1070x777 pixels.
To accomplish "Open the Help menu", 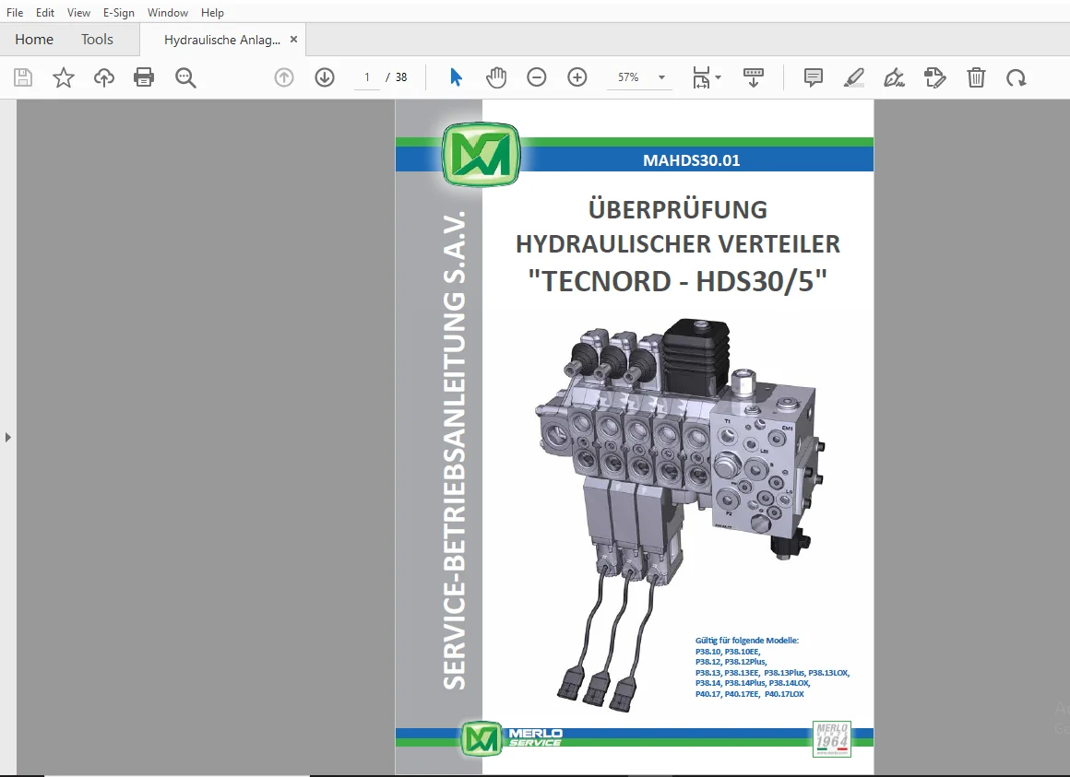I will [x=212, y=12].
